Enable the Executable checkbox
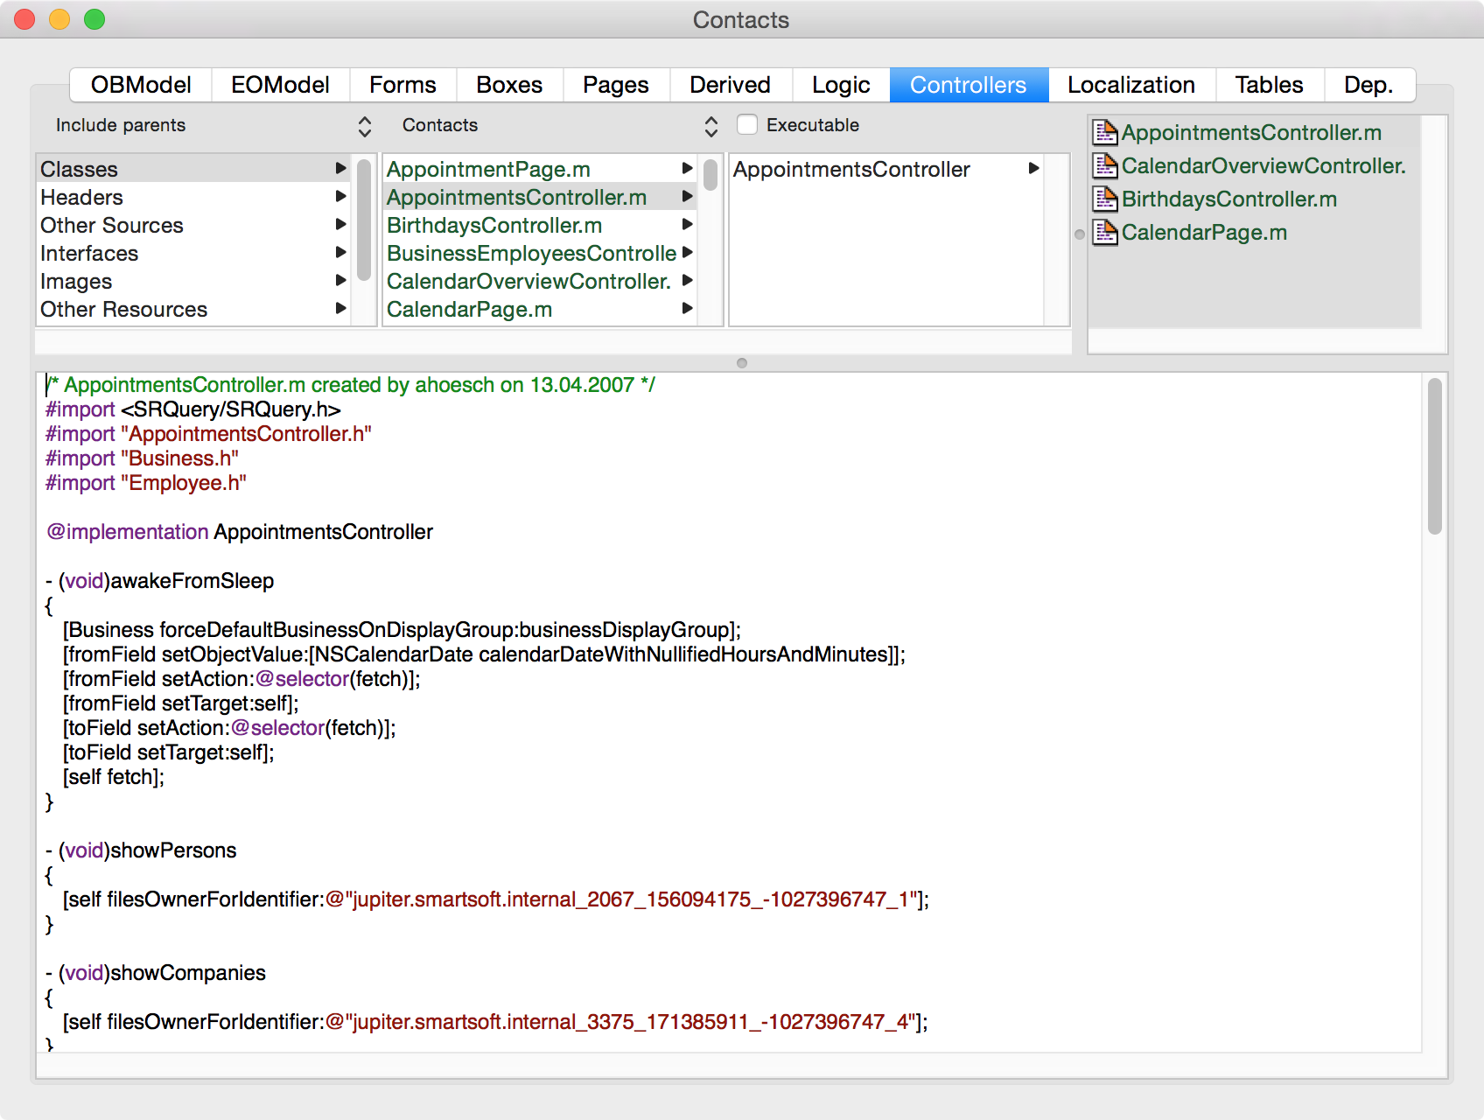 (747, 125)
